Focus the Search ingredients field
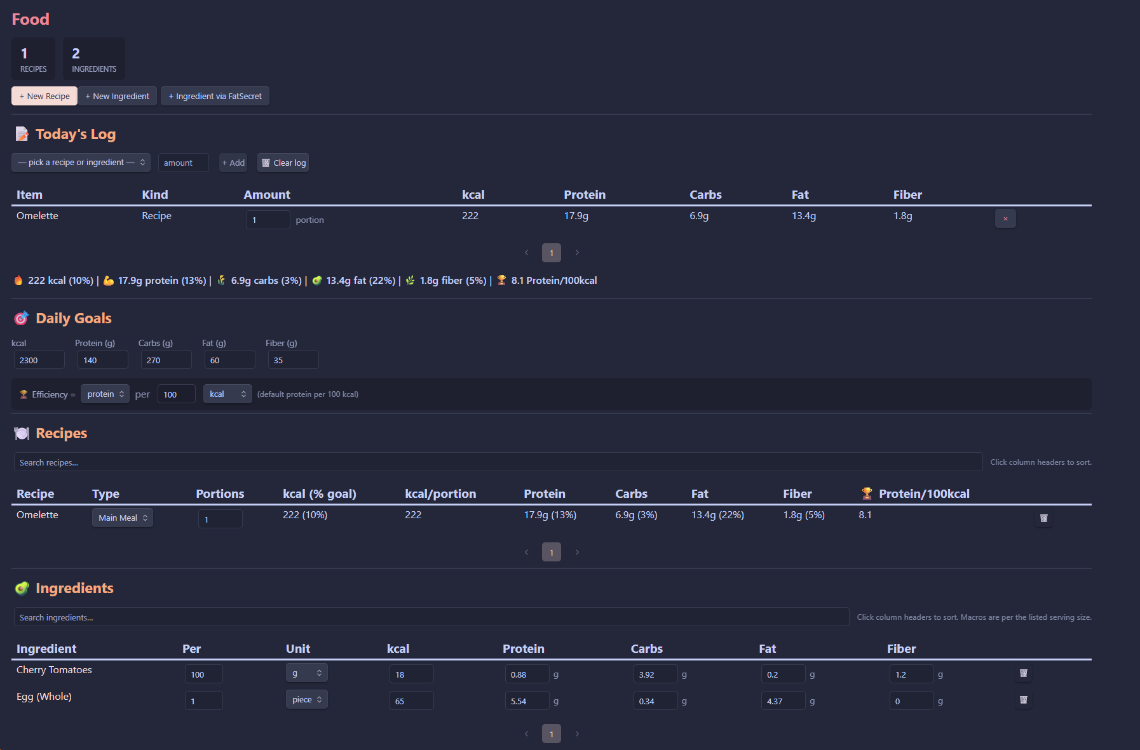The image size is (1140, 750). click(x=431, y=617)
